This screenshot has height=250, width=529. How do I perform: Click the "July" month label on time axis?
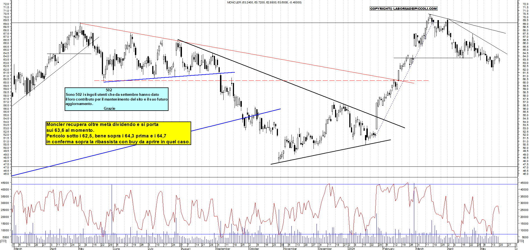point(151,249)
